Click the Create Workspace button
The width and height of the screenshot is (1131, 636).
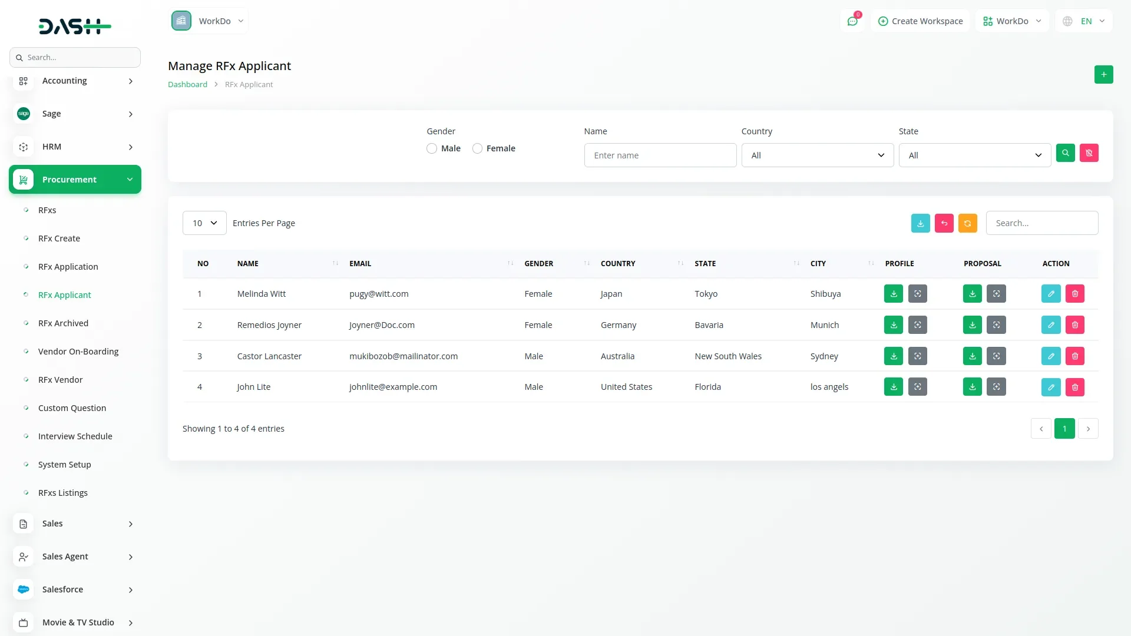pos(920,21)
